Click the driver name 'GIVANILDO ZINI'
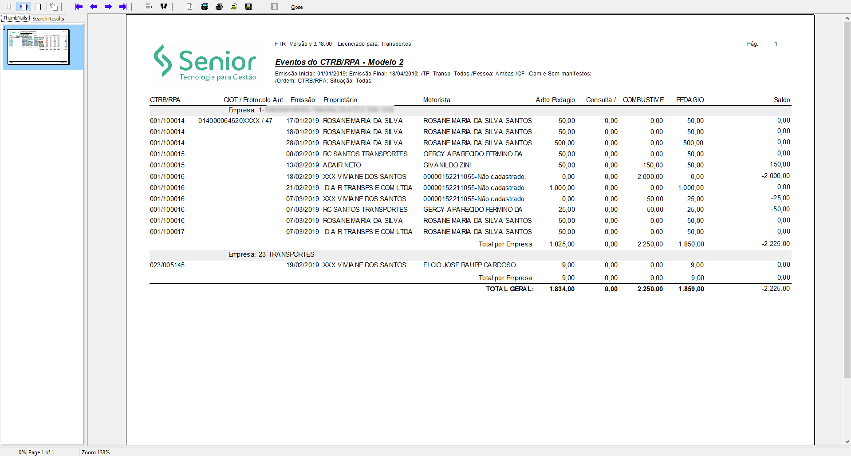The height and width of the screenshot is (456, 851). (x=447, y=165)
